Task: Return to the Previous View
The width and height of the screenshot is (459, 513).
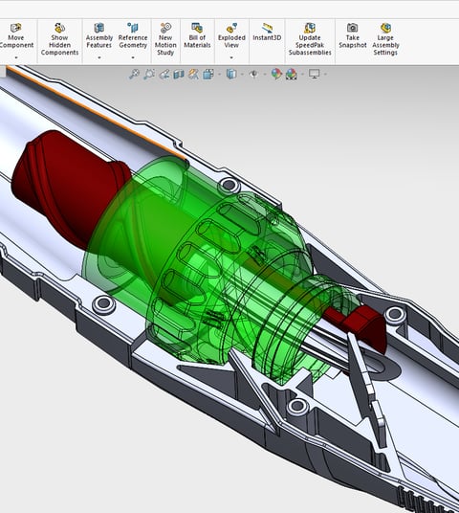Action: 164,74
